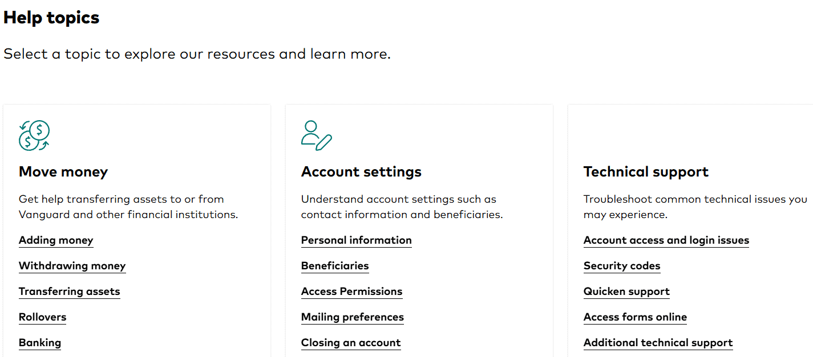
Task: Click the Account settings card heading
Action: click(361, 172)
